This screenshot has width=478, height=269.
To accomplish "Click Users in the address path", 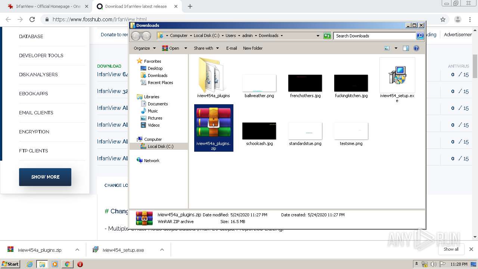I will (230, 36).
